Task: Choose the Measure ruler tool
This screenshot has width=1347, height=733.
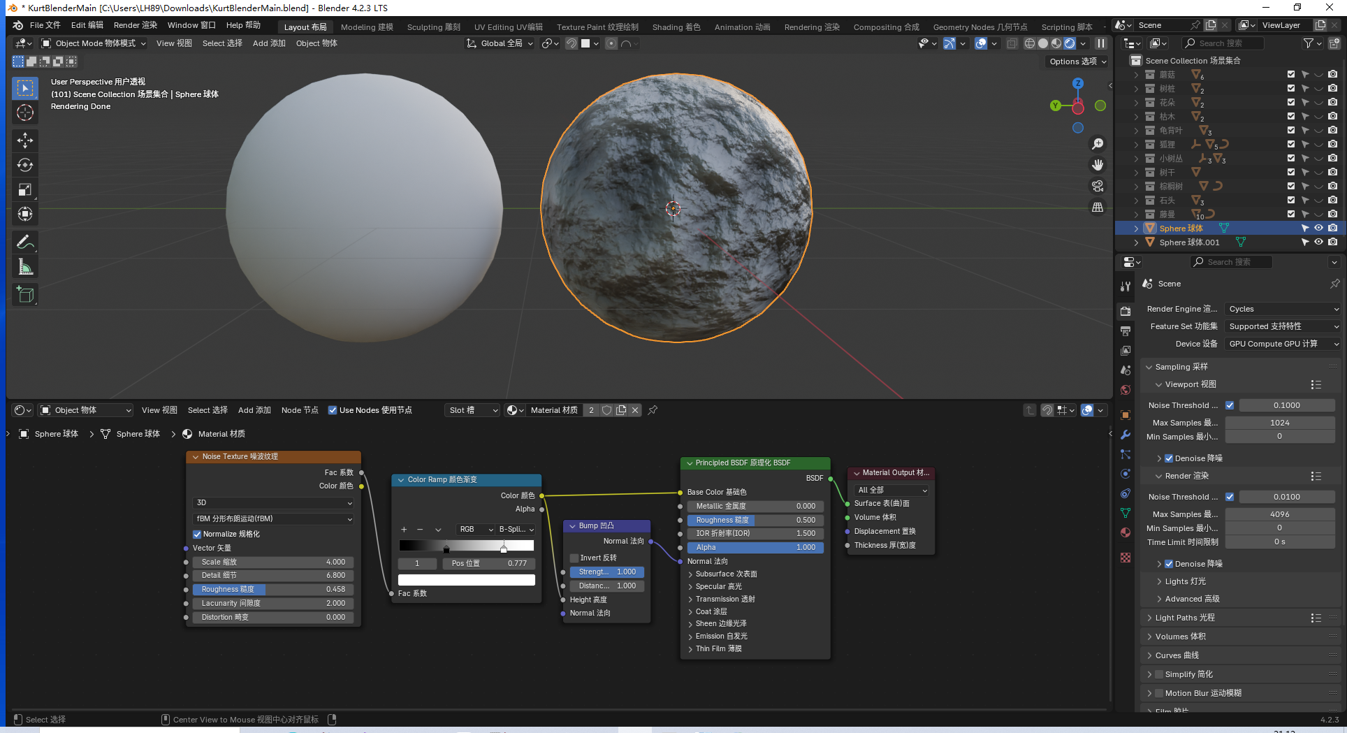Action: pos(25,267)
